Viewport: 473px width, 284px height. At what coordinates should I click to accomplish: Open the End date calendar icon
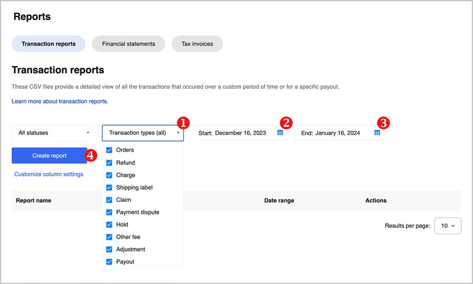(377, 133)
